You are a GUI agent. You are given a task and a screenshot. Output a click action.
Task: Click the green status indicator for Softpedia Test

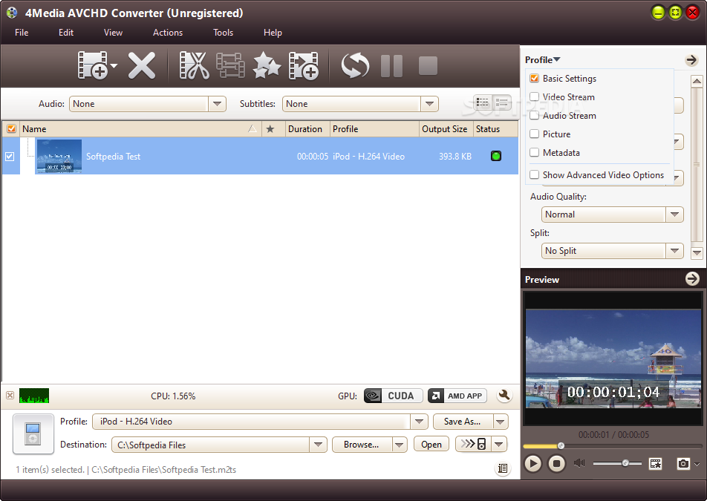click(x=496, y=156)
